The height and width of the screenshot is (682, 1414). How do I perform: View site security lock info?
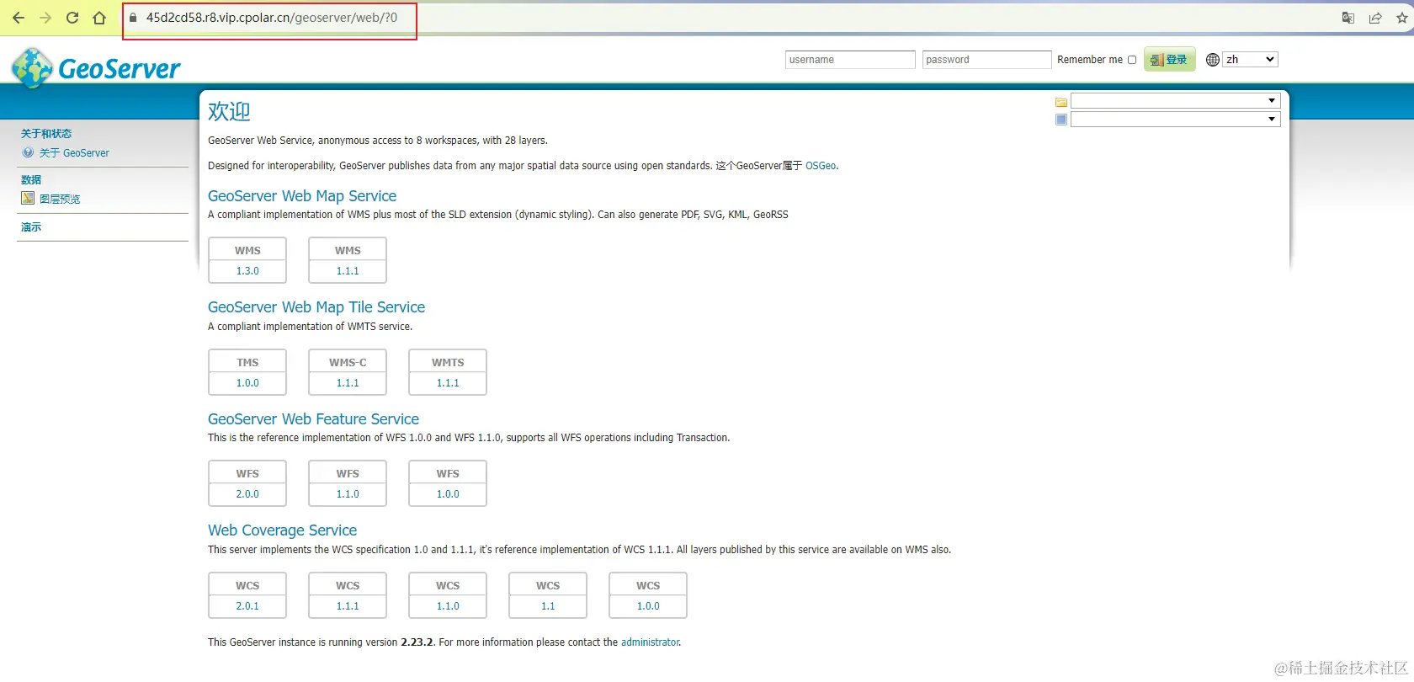pyautogui.click(x=133, y=18)
